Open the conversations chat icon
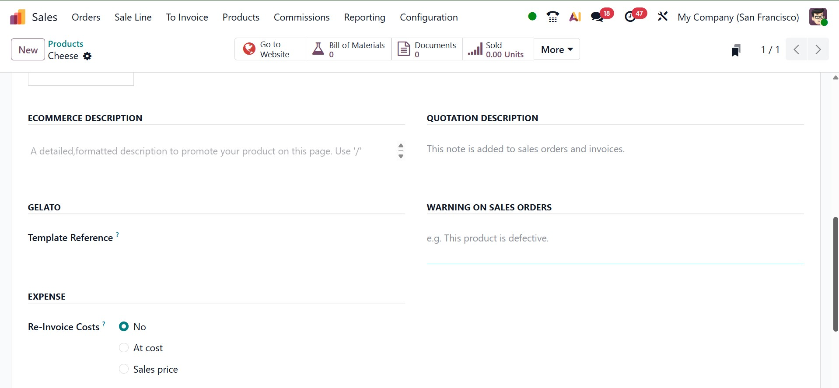839x388 pixels. coord(597,17)
